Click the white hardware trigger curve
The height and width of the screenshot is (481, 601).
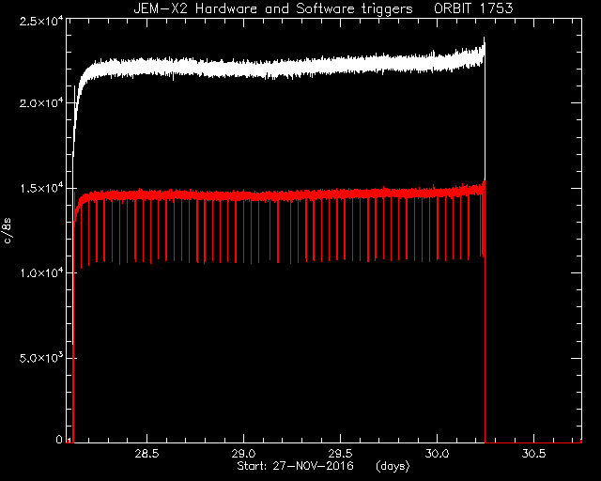[x=269, y=67]
